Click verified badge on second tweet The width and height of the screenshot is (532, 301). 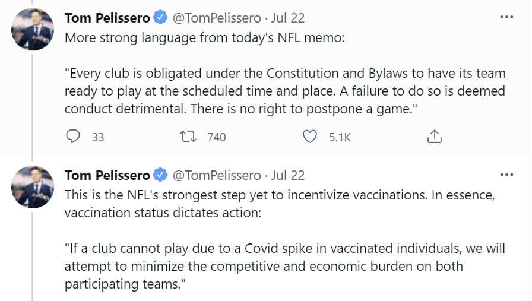tap(161, 175)
